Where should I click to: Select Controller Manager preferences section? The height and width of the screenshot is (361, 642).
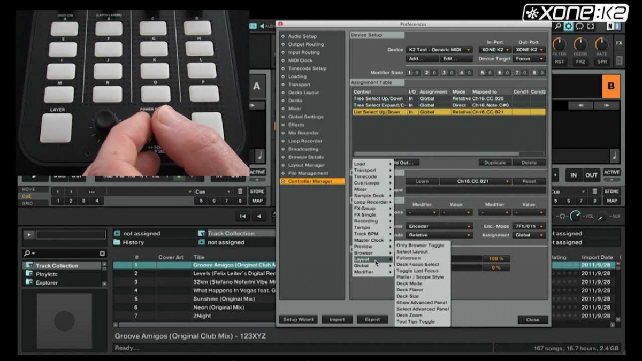pos(312,181)
